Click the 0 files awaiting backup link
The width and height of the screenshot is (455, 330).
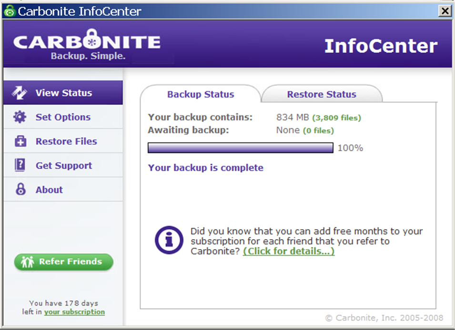coord(318,130)
